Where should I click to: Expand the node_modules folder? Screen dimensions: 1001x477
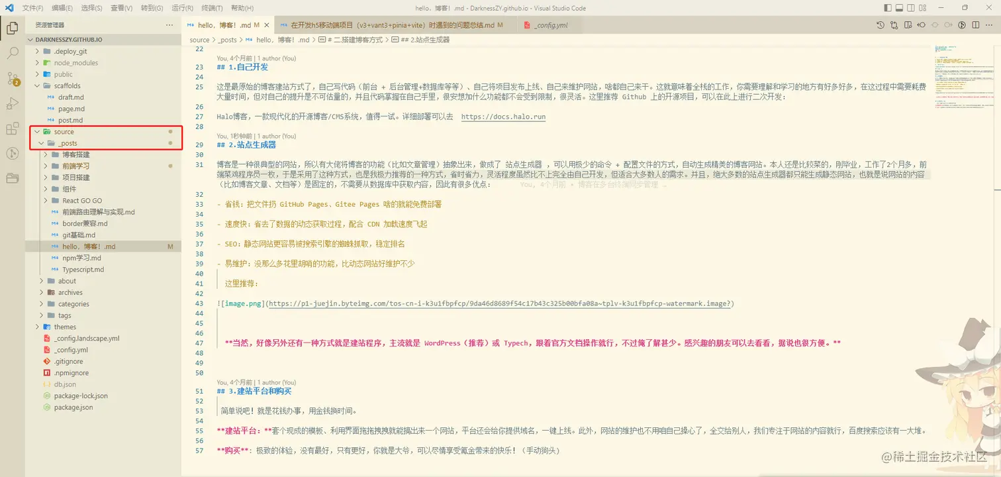[103, 63]
